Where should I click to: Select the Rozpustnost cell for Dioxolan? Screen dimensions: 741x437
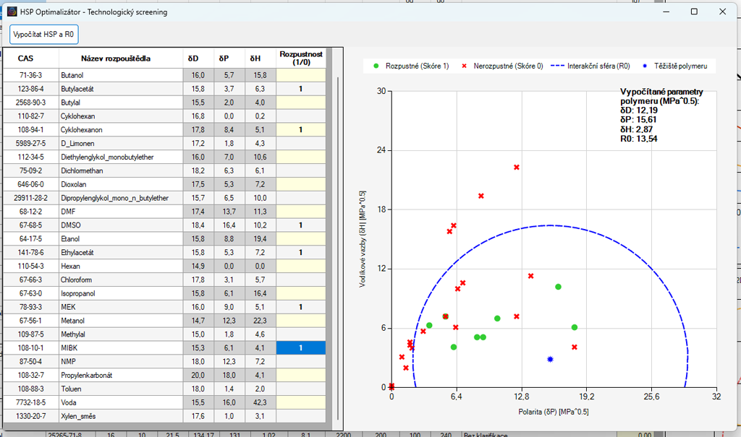[301, 184]
